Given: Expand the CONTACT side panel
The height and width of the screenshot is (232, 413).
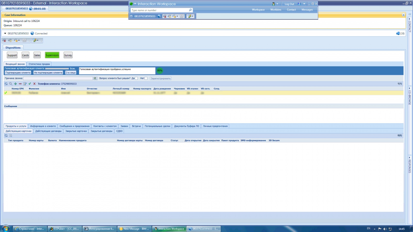Looking at the screenshot, I should coord(409,25).
